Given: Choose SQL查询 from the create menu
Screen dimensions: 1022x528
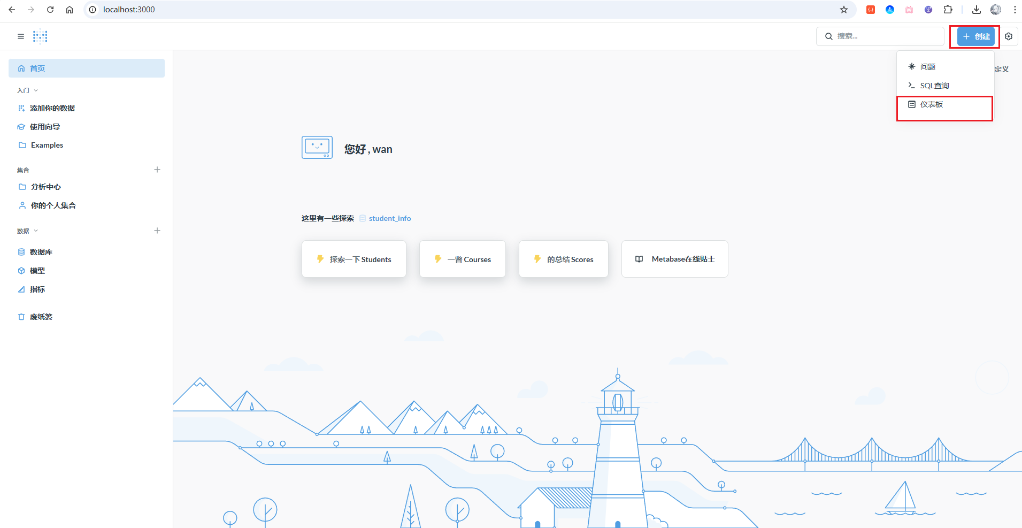Looking at the screenshot, I should pyautogui.click(x=934, y=86).
